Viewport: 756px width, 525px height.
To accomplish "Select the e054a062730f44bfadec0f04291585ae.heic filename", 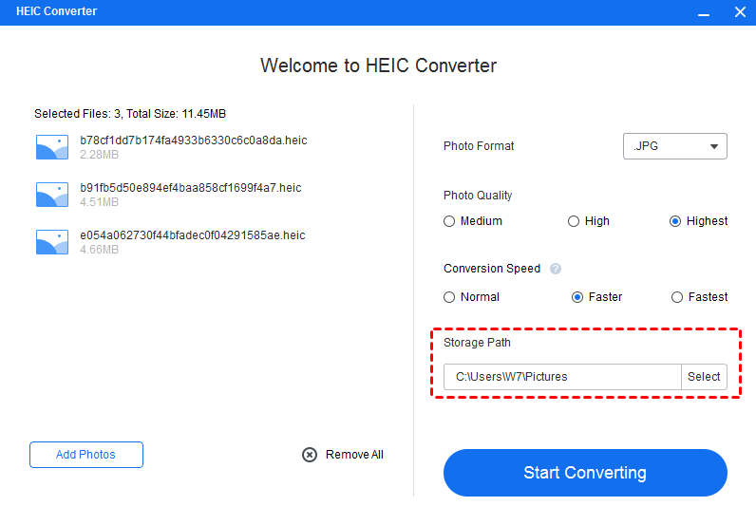I will [192, 235].
